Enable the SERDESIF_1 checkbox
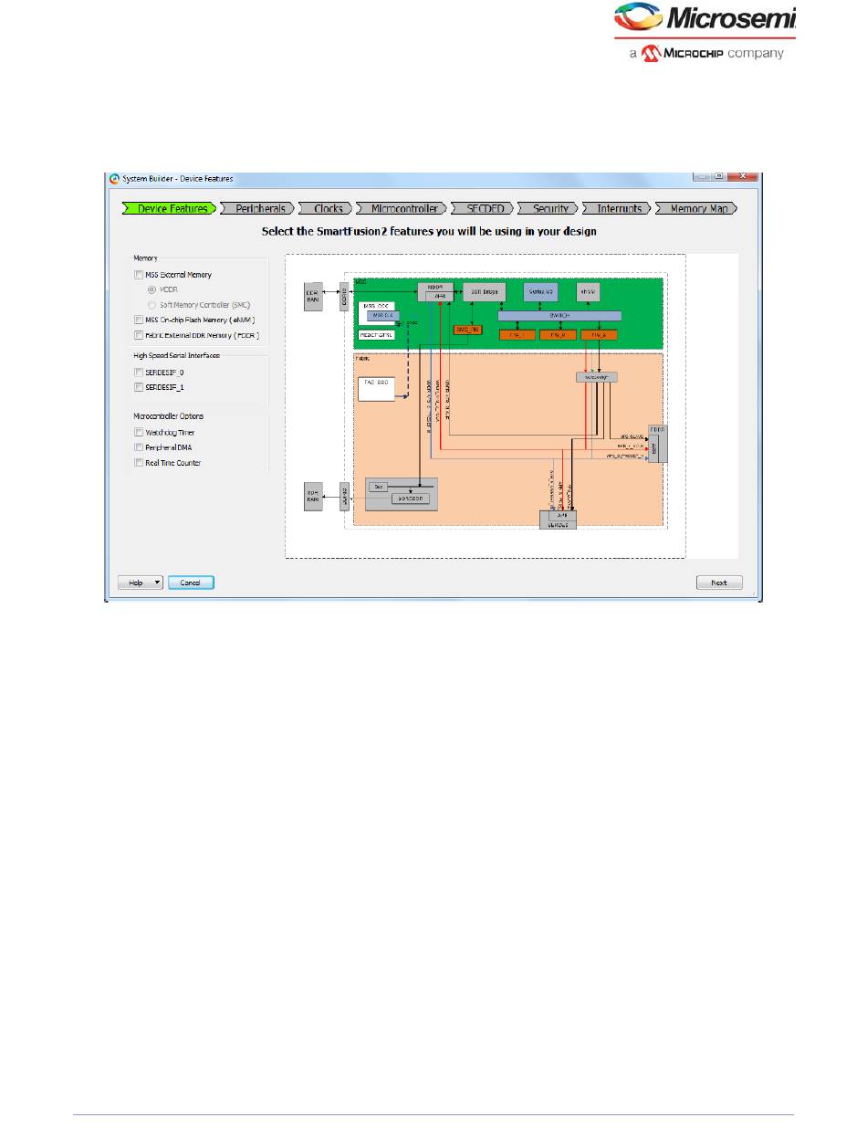 (x=139, y=387)
